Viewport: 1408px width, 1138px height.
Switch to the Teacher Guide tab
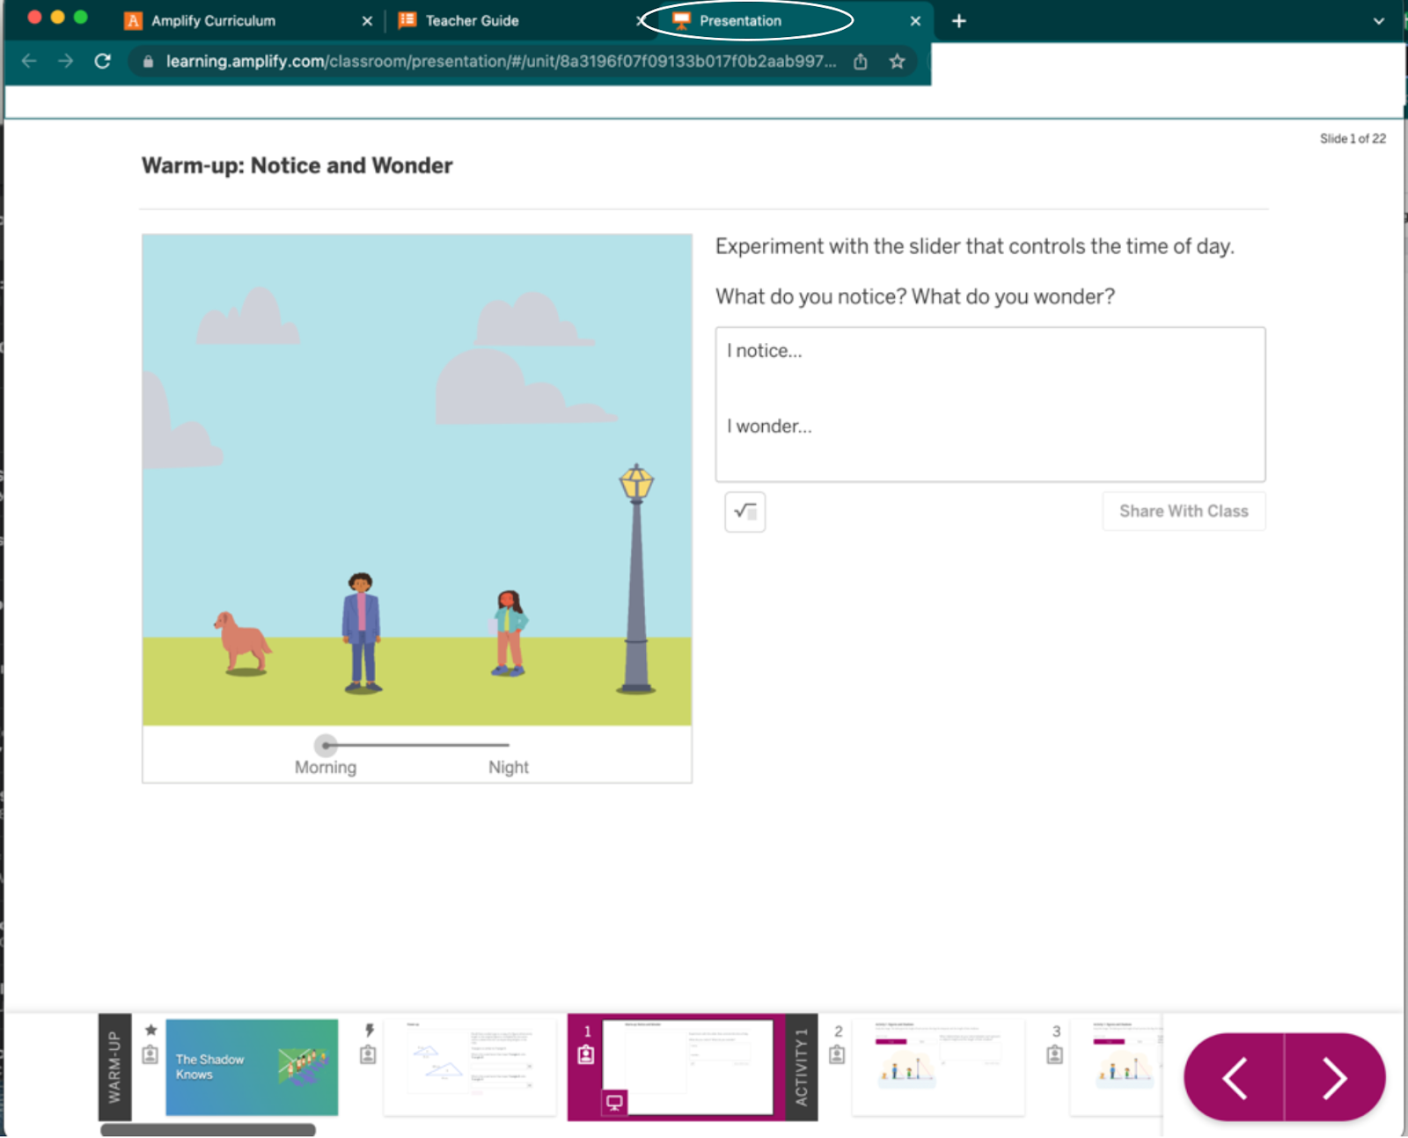(472, 21)
